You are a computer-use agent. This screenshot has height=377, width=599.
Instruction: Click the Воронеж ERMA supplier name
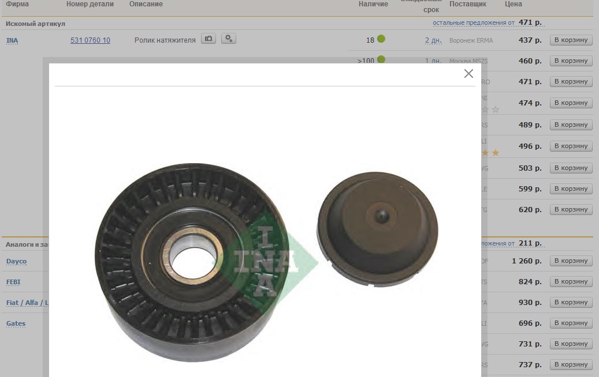click(x=471, y=40)
